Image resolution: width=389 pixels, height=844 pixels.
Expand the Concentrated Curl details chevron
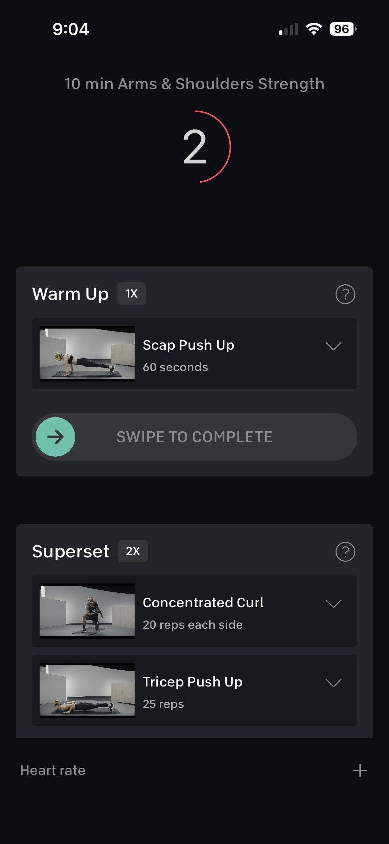333,604
